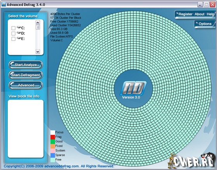Click the Free mint legend swatch

[x=53, y=160]
